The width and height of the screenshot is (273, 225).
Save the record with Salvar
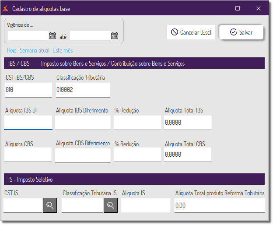click(241, 32)
